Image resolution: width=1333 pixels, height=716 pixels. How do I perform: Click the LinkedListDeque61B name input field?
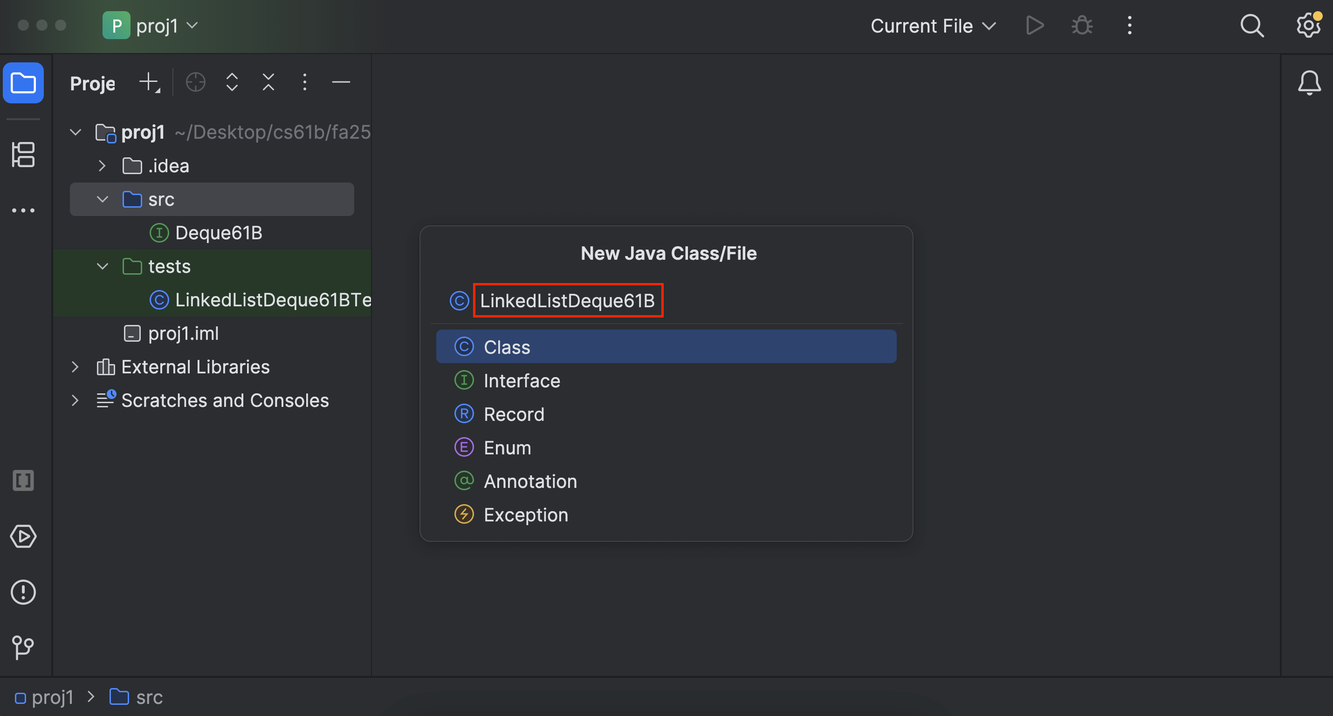pos(567,301)
